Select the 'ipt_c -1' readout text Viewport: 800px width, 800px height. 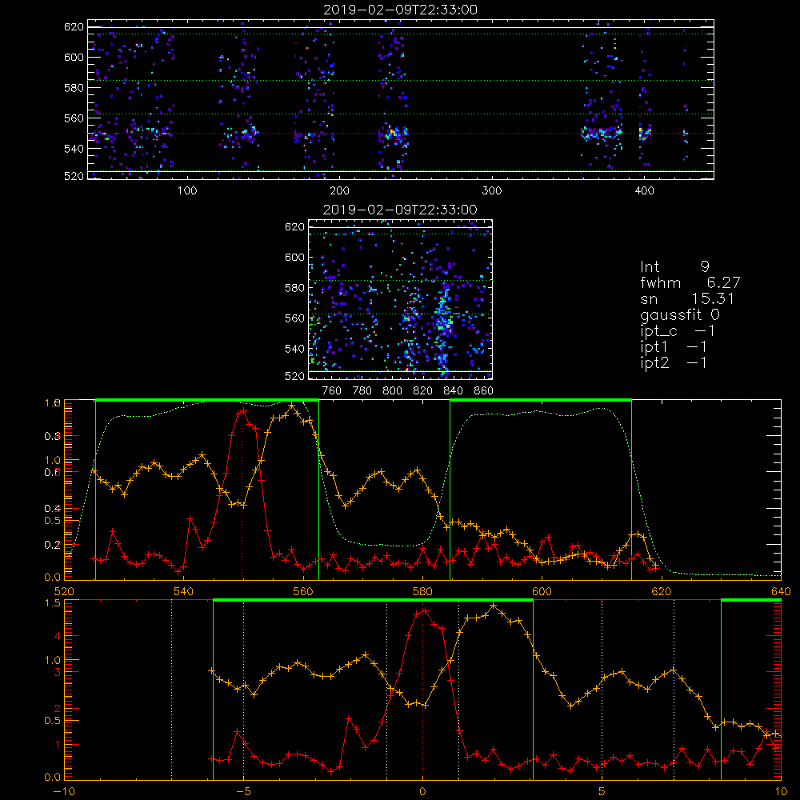[678, 331]
